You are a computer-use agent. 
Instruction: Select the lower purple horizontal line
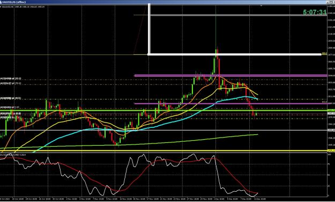230,104
